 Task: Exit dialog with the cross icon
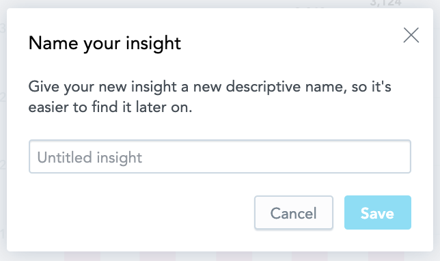click(x=411, y=35)
